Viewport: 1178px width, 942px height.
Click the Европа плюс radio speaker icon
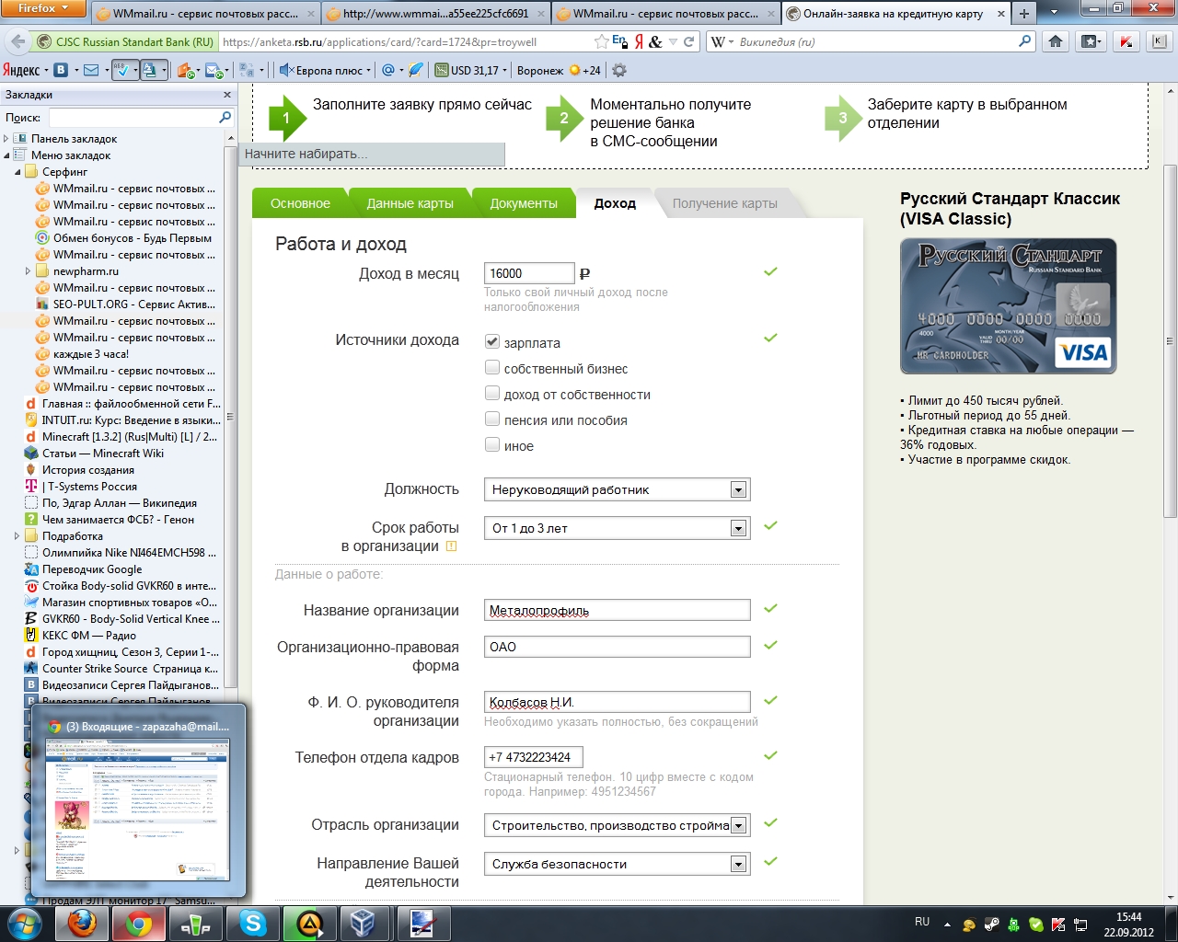pos(286,70)
